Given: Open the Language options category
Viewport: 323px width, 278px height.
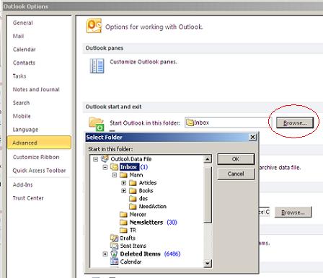Looking at the screenshot, I should coord(25,130).
